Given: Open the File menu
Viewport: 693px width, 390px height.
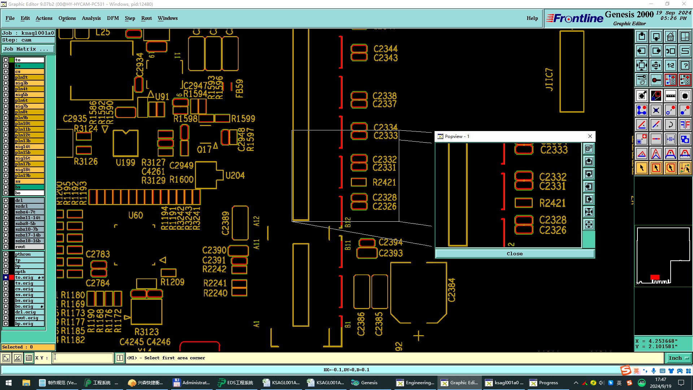Looking at the screenshot, I should pyautogui.click(x=10, y=18).
